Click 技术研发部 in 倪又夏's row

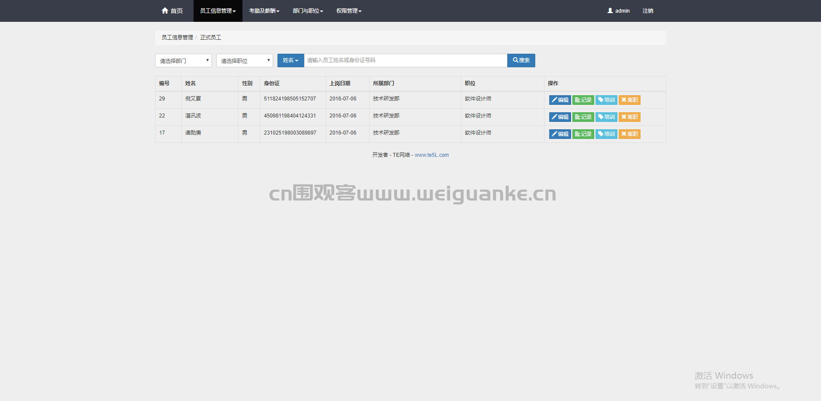[x=386, y=99]
